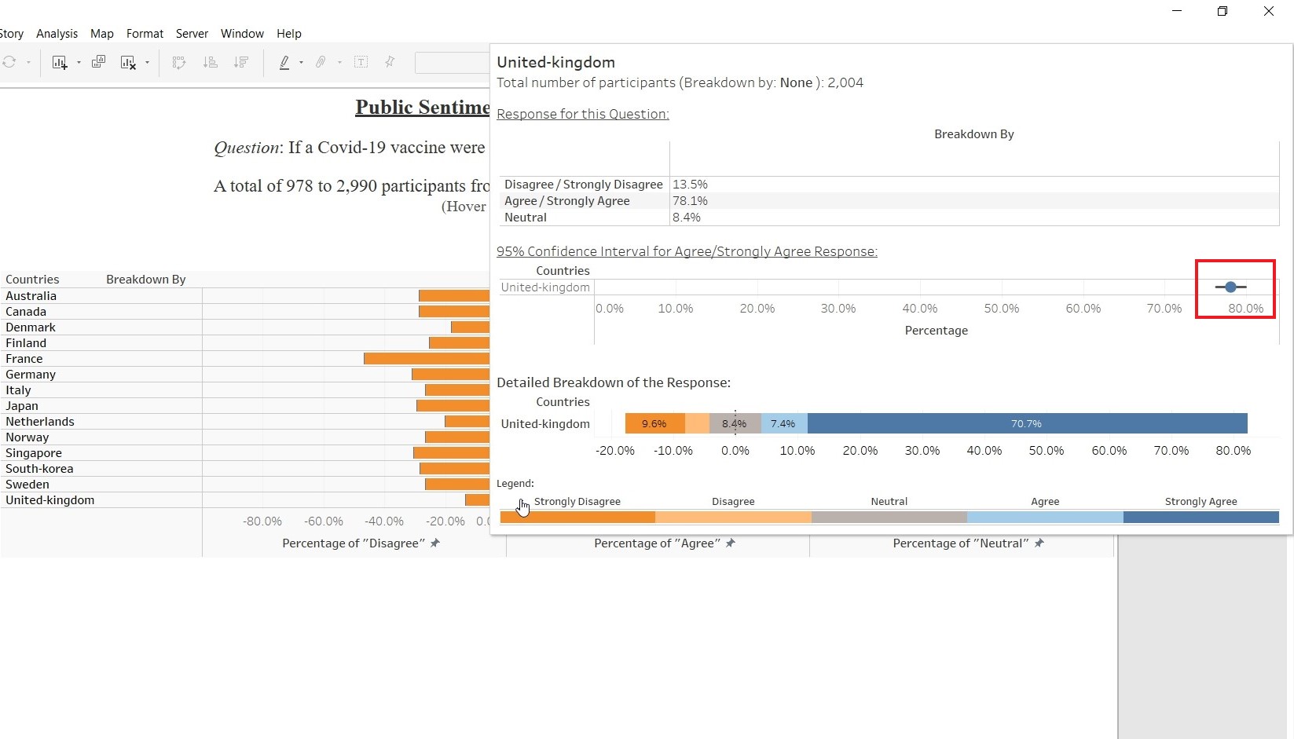Expand the New Worksheet dropdown arrow
This screenshot has width=1294, height=739.
(79, 63)
